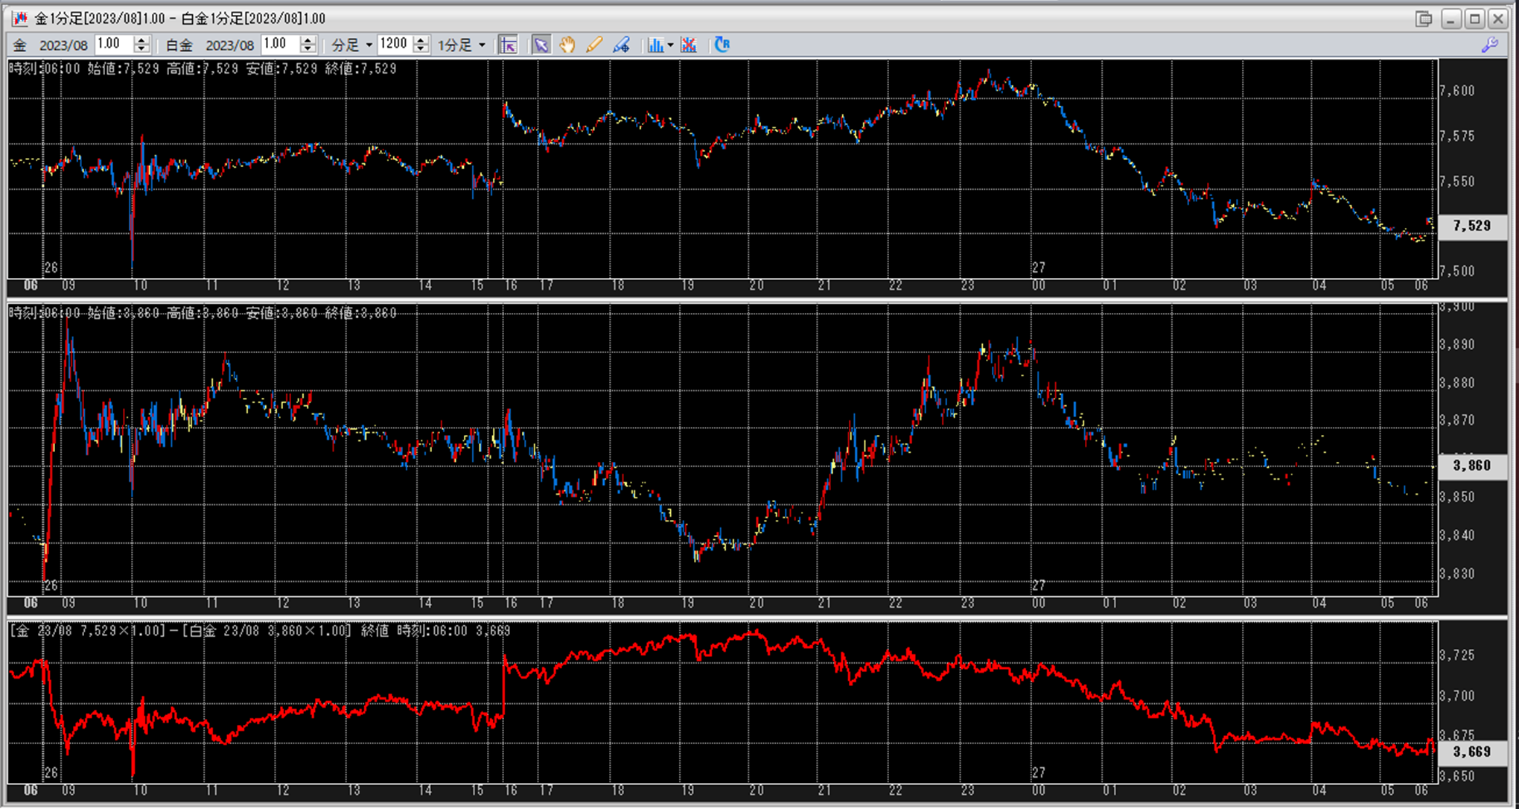Adjust gold multiplier with spinner arrows
1519x809 pixels.
[141, 45]
